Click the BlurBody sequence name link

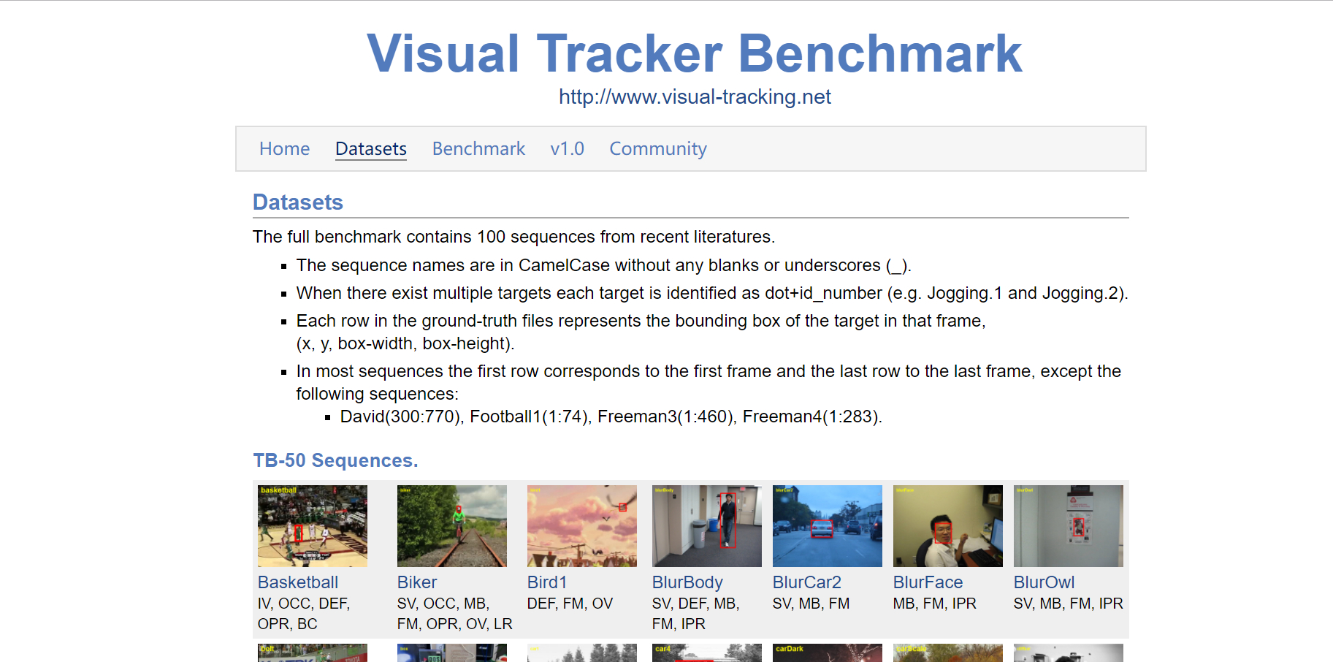coord(687,582)
